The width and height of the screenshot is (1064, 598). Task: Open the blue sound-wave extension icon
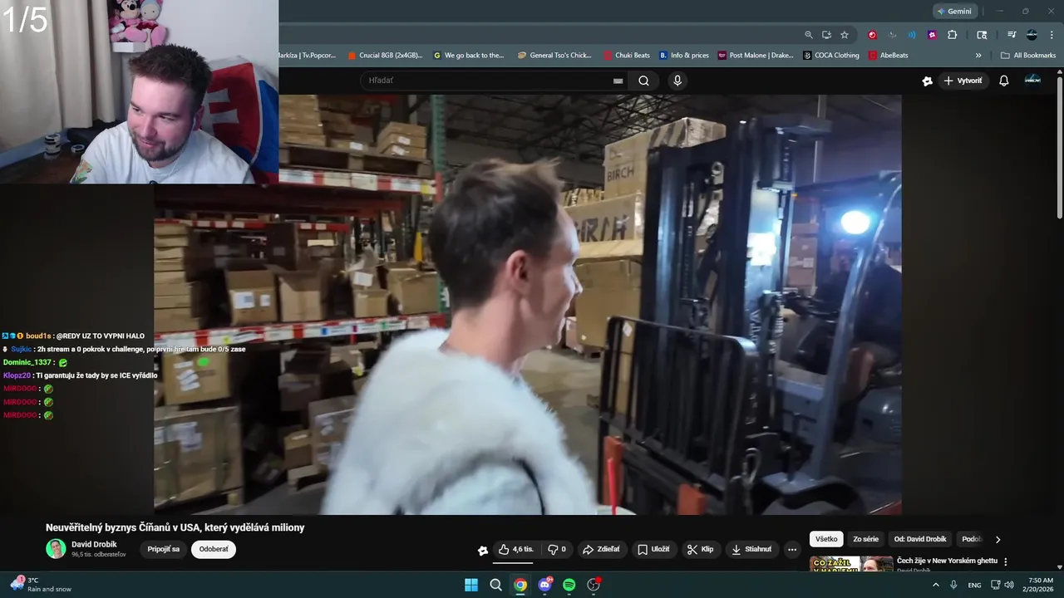point(912,35)
